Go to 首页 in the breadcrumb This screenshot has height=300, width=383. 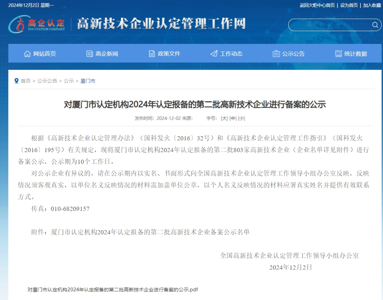coord(26,81)
